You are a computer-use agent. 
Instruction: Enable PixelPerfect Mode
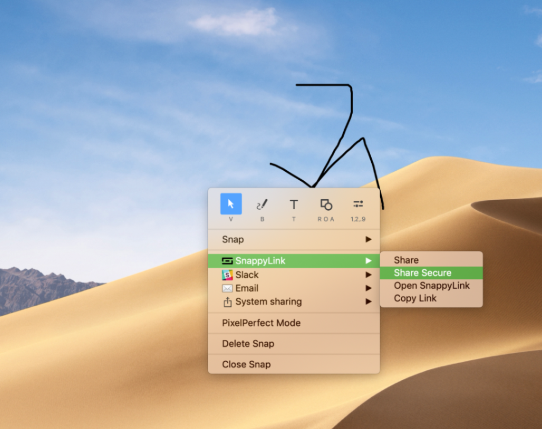point(294,323)
